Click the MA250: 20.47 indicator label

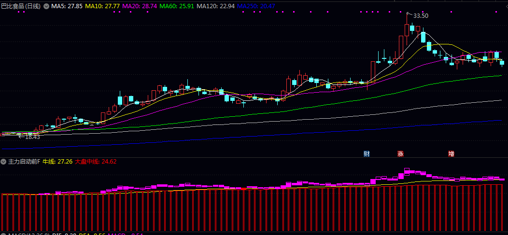click(x=256, y=6)
